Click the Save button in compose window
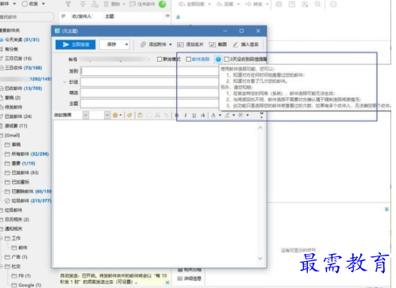Viewport: 396px width, 288px height. (111, 44)
